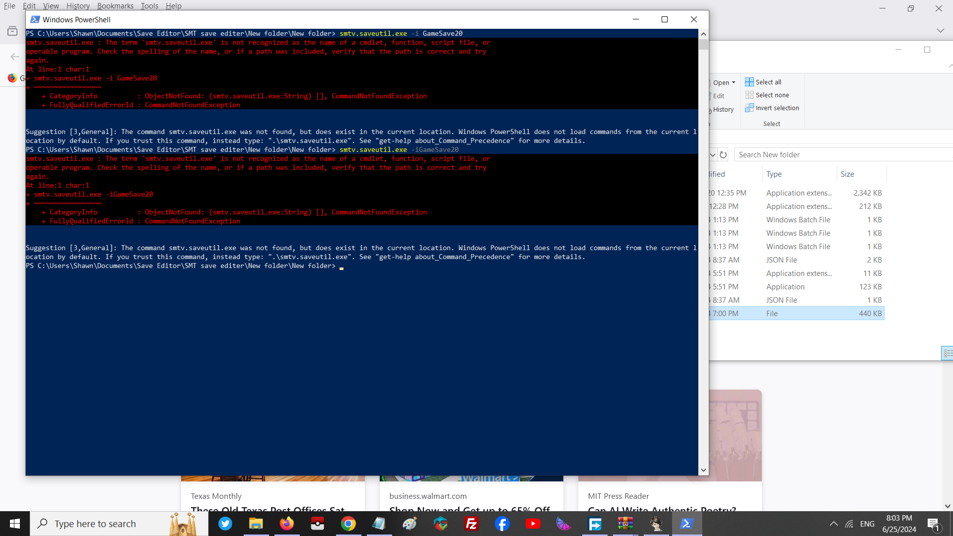Refresh the Explorer folder view
The height and width of the screenshot is (536, 953).
(723, 155)
